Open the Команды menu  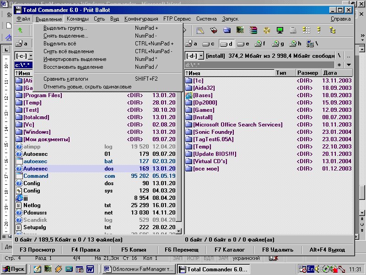coord(77,19)
